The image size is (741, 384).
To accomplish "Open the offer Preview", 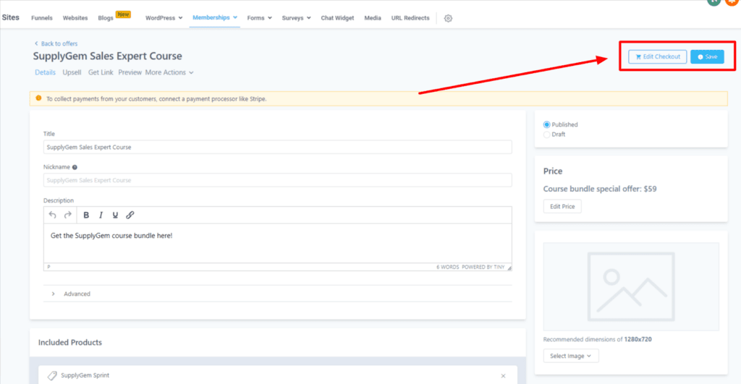I will 130,72.
